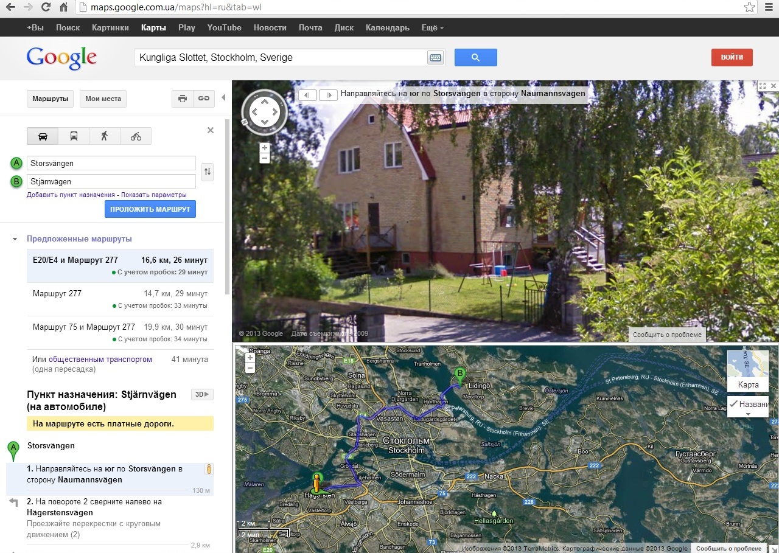Click start point field Storsvängen
This screenshot has height=553, width=779.
(x=111, y=163)
